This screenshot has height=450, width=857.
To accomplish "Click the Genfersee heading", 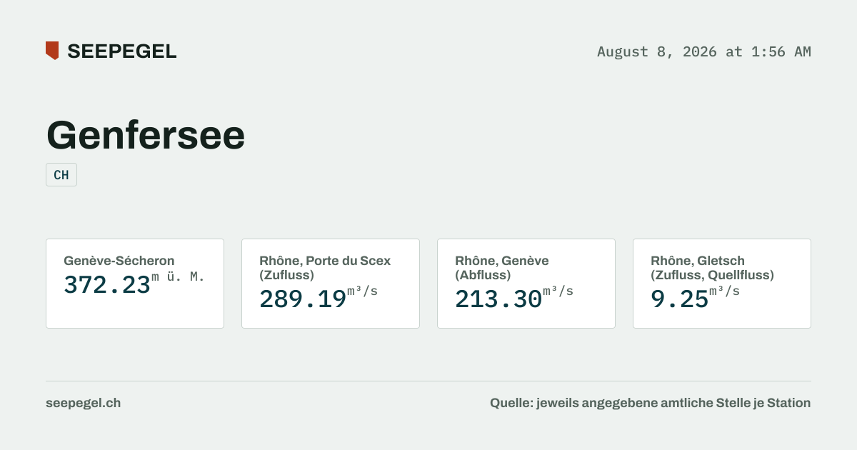I will tap(146, 134).
